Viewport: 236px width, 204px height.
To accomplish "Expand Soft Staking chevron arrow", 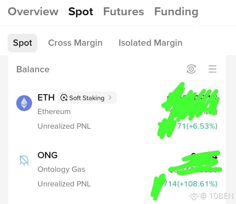I will point(110,98).
